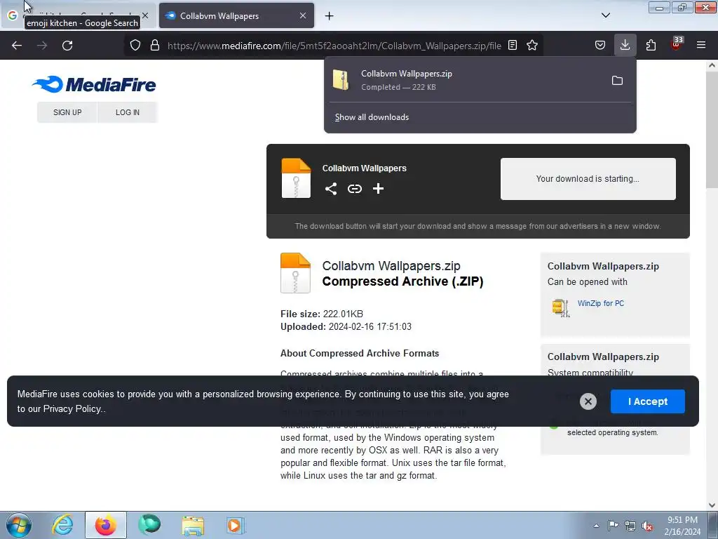Open the tracking protection shield icon
Image resolution: width=718 pixels, height=539 pixels.
click(135, 46)
